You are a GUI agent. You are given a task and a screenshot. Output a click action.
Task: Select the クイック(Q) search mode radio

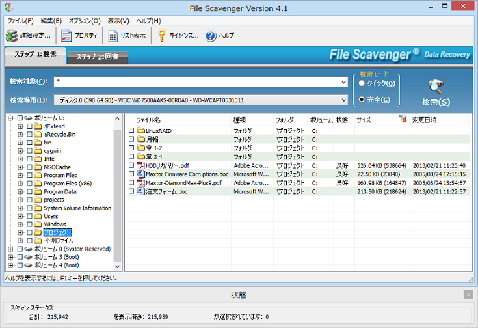[x=362, y=83]
